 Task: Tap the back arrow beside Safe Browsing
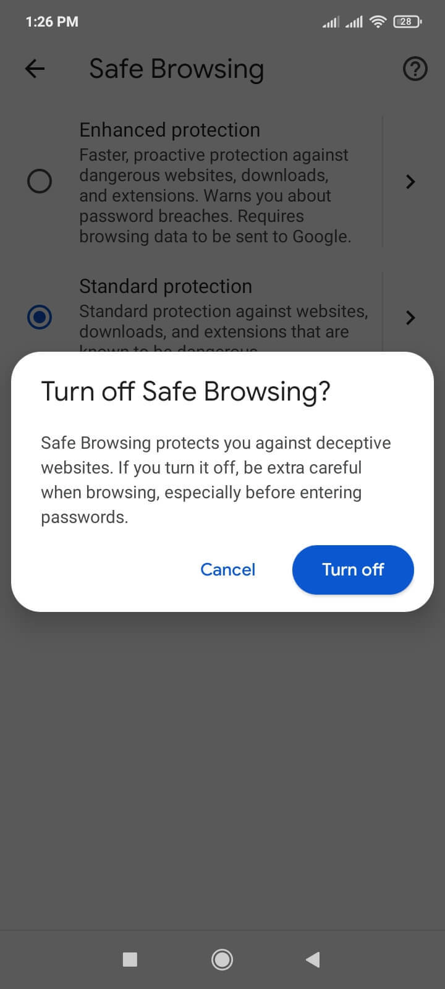click(35, 69)
